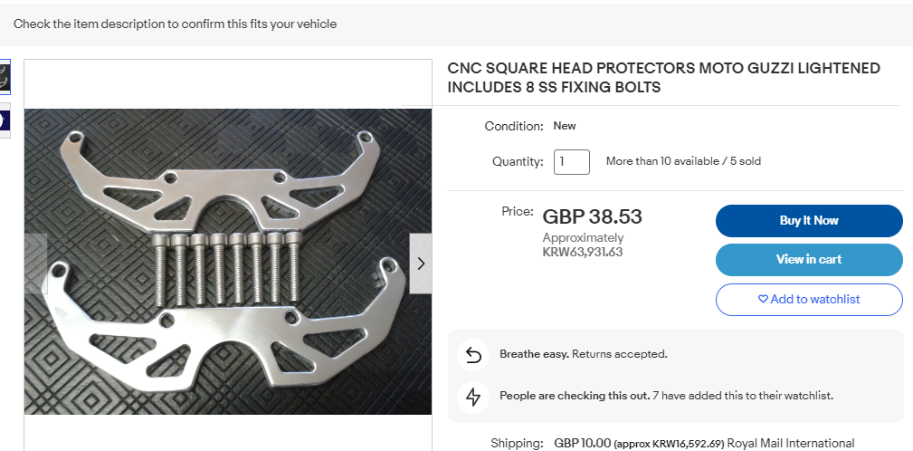Image resolution: width=913 pixels, height=451 pixels.
Task: Click the lightning bolt icon beside People are checking
Action: click(473, 397)
